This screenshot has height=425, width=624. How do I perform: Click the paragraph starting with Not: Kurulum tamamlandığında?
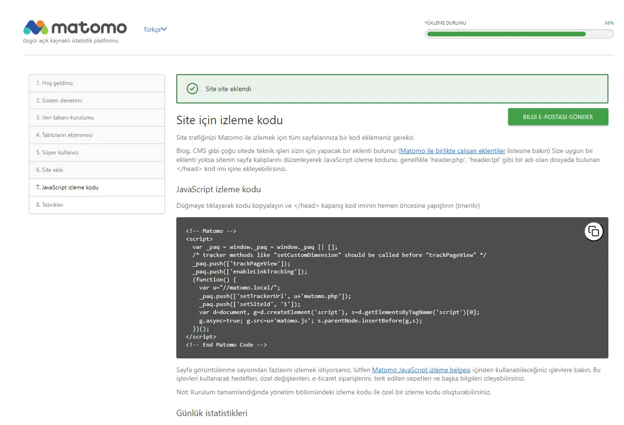[334, 392]
